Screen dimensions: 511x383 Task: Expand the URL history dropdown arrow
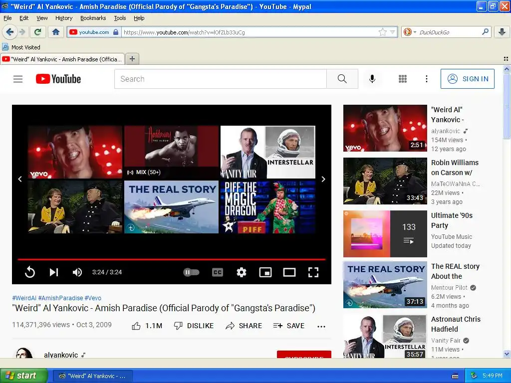(x=392, y=32)
